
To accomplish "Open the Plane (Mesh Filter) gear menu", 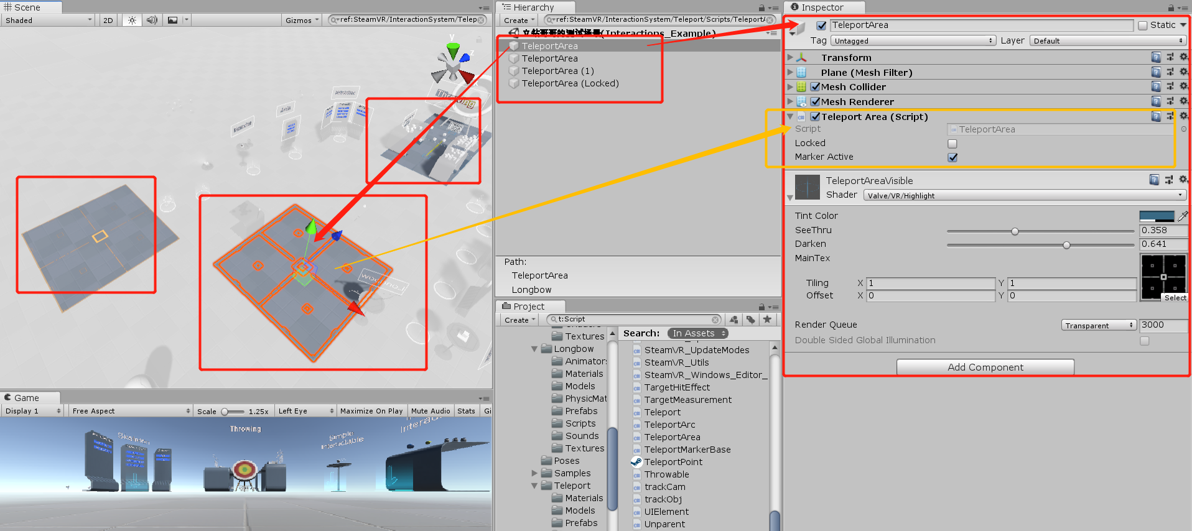I will 1183,72.
